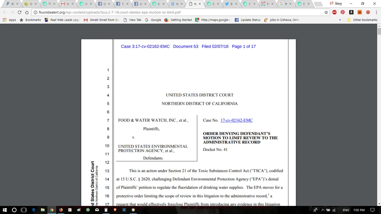Click the 'Document 53' header text
The width and height of the screenshot is (381, 214).
(x=186, y=46)
